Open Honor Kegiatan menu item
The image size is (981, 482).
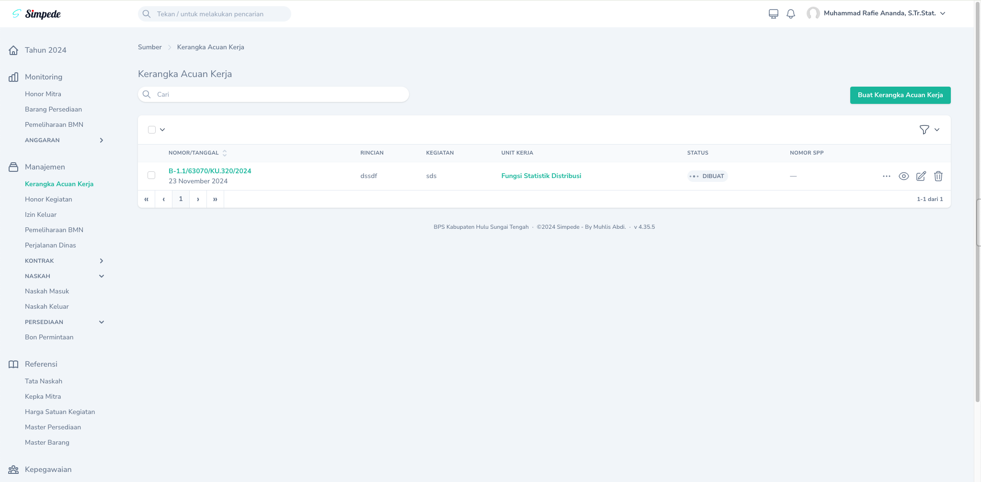(x=48, y=200)
